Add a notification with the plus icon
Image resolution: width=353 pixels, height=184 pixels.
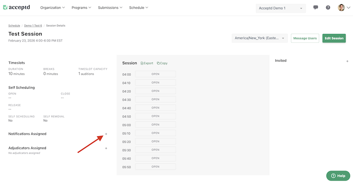pos(106,134)
